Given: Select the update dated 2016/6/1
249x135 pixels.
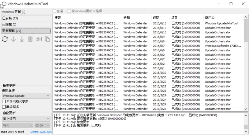Looking at the screenshot, I should 148,68.
